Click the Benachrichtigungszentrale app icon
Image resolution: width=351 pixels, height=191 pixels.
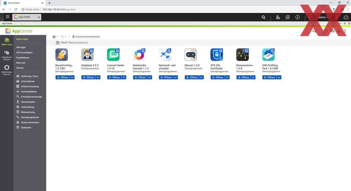[x=62, y=55]
